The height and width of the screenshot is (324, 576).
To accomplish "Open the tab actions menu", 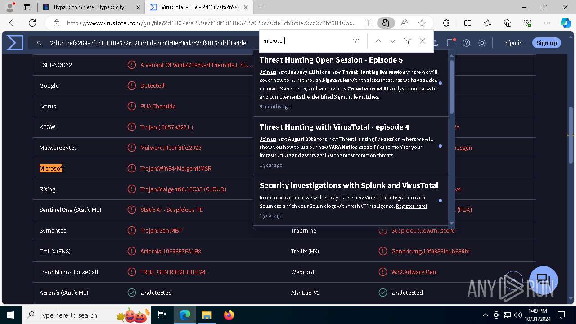I will point(27,7).
